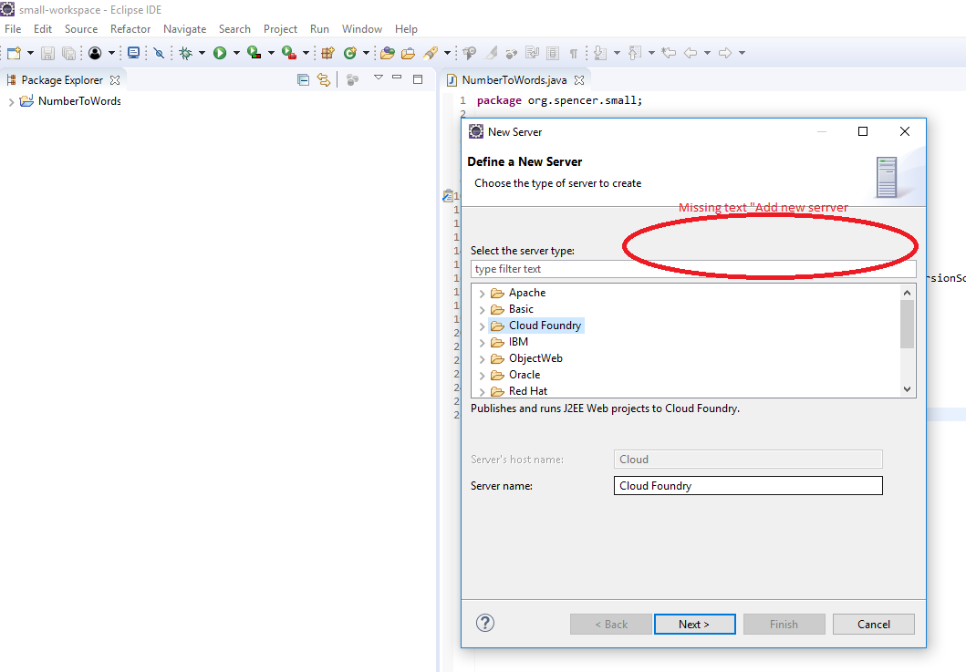Open the Package Explorer View Menu dropdown
The width and height of the screenshot is (966, 672).
click(378, 78)
